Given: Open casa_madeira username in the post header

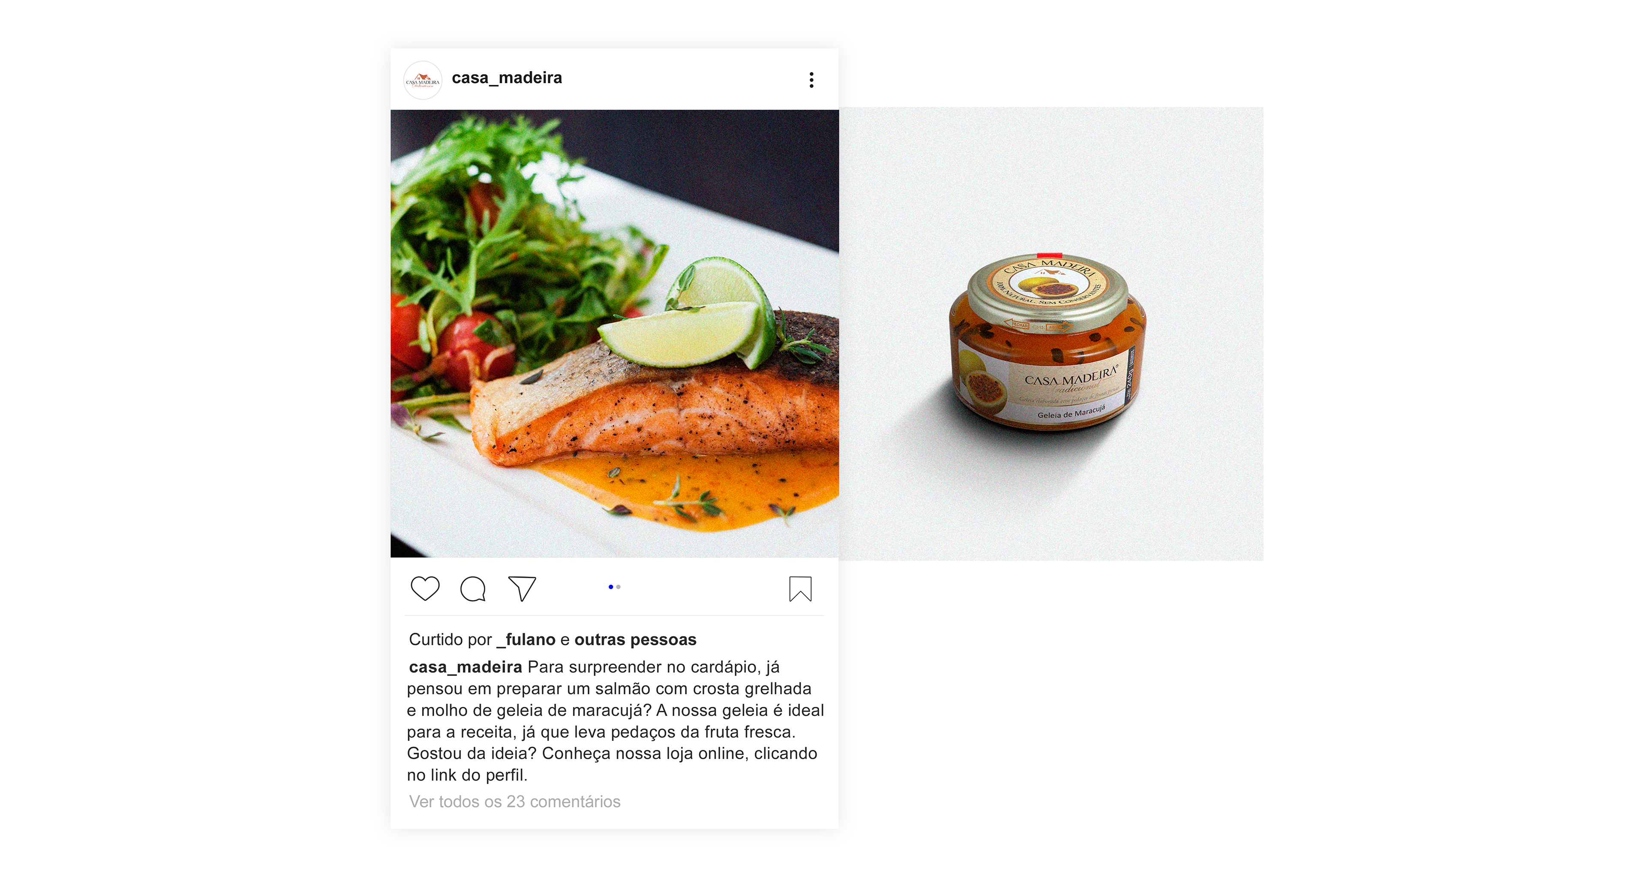Looking at the screenshot, I should pyautogui.click(x=507, y=78).
